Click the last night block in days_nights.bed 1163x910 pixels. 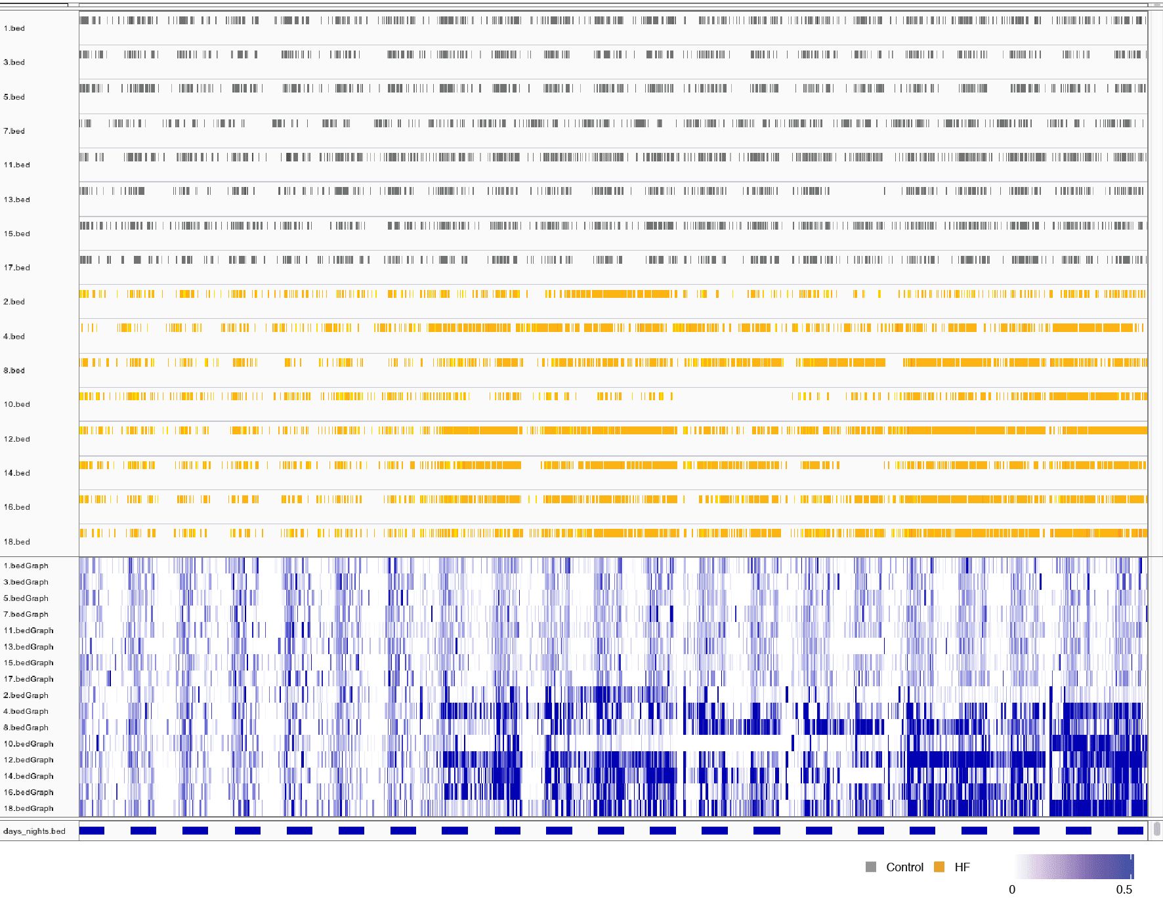[x=1130, y=831]
